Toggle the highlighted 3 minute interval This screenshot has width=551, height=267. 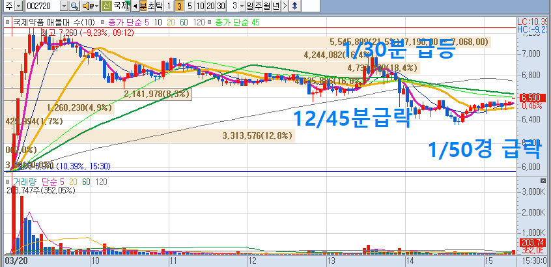point(179,6)
